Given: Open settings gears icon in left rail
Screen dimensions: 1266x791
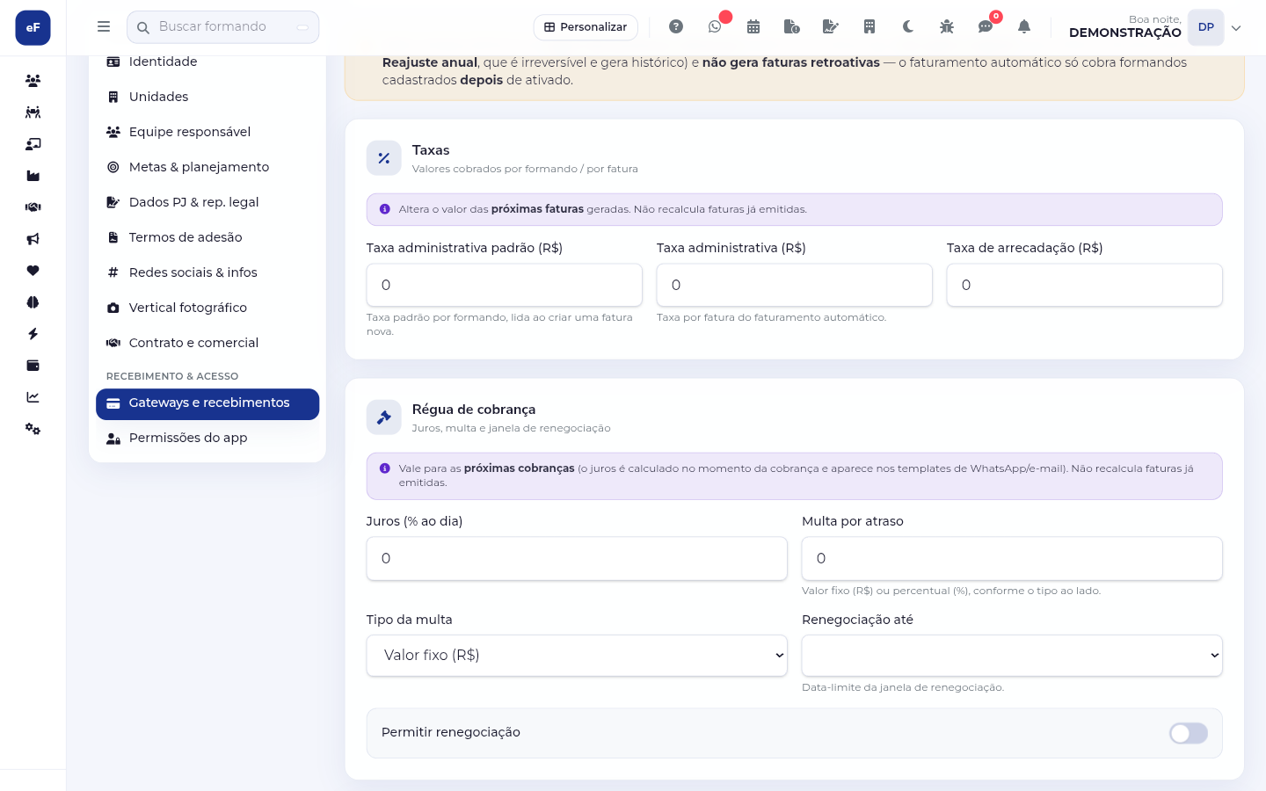Looking at the screenshot, I should tap(33, 429).
